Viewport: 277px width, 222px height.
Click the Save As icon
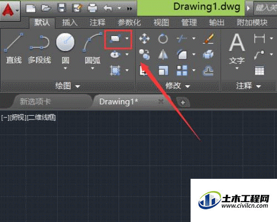coord(78,8)
